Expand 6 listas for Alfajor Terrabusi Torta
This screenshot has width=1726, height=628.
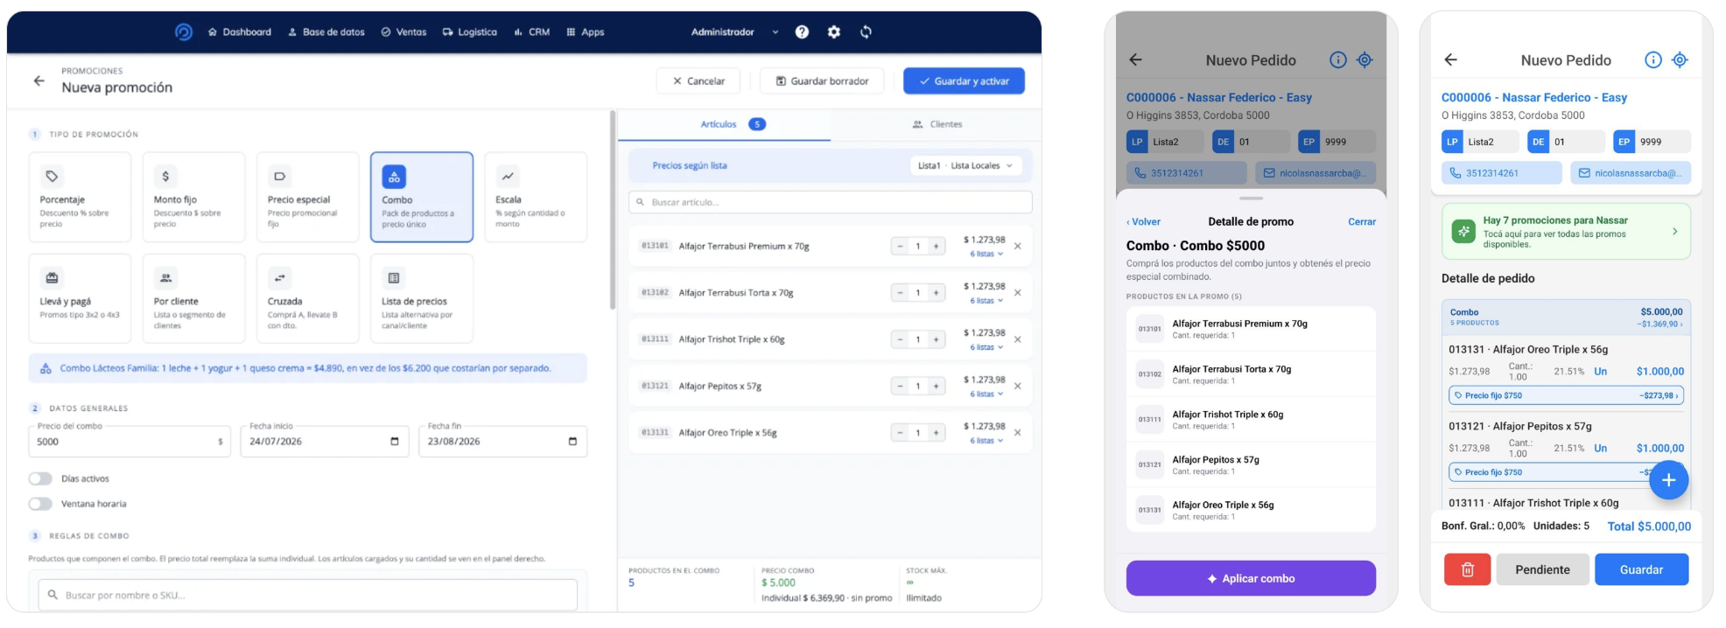point(986,301)
